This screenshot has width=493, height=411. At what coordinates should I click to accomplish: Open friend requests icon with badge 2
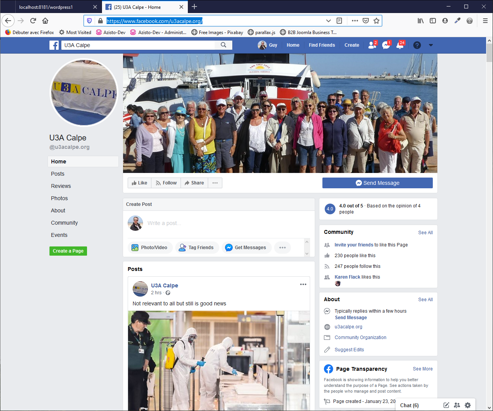point(372,45)
